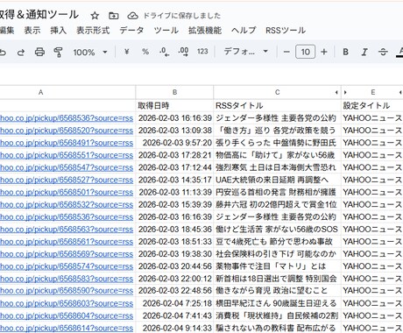Select the RSSタイトル header cell

[x=277, y=106]
